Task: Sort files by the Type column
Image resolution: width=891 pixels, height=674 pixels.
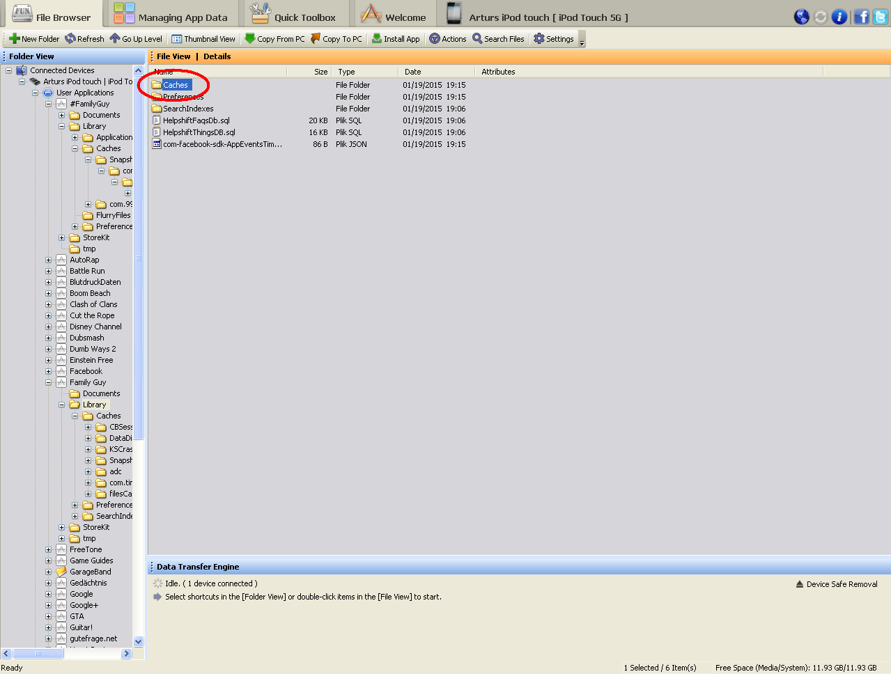Action: 364,72
